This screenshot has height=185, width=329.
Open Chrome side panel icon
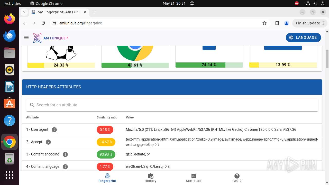(277, 23)
